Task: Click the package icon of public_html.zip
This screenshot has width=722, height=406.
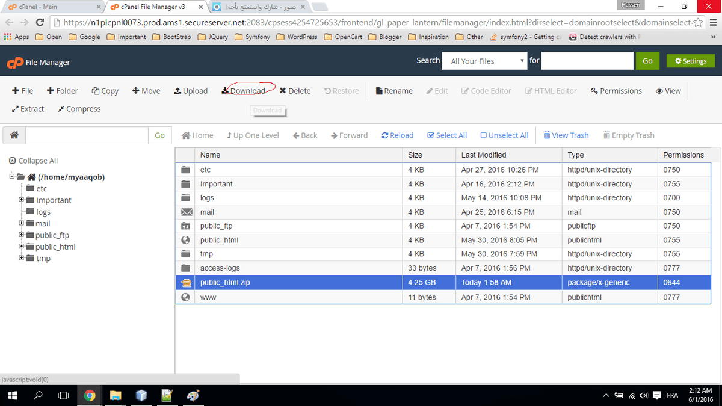Action: (187, 282)
